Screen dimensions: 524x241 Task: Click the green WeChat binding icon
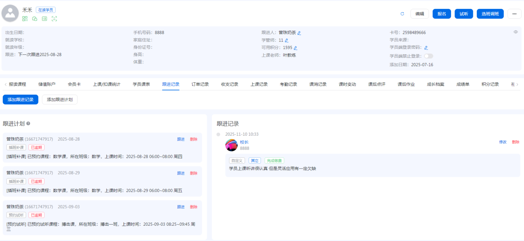click(35, 19)
